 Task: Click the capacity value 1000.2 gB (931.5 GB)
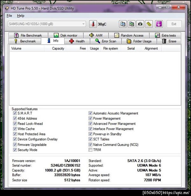pyautogui.click(x=62, y=170)
